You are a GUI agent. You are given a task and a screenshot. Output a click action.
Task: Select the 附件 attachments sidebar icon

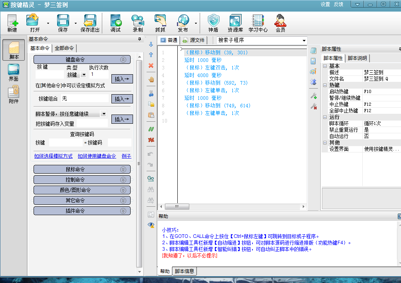point(14,95)
